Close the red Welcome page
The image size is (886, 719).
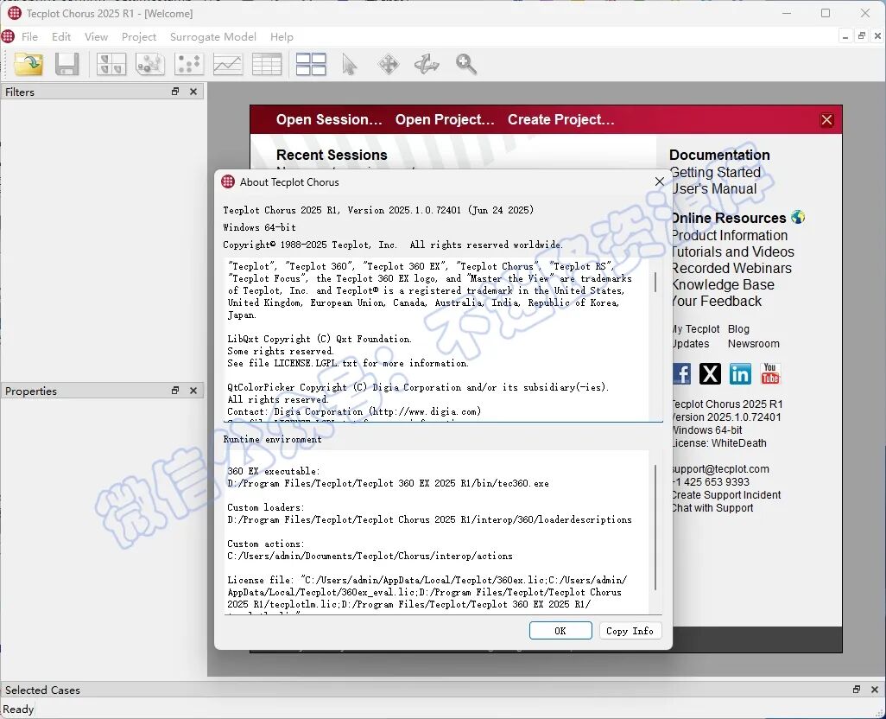tap(826, 120)
